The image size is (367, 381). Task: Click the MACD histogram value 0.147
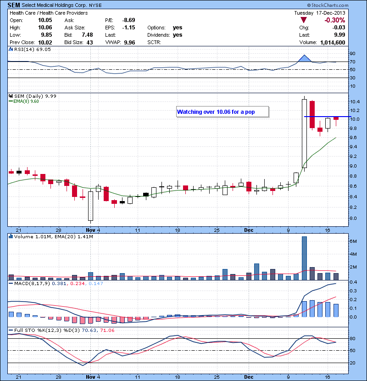(x=96, y=284)
